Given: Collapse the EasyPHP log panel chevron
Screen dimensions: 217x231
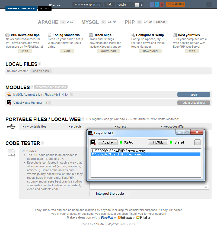Looking at the screenshot, I should [x=197, y=142].
